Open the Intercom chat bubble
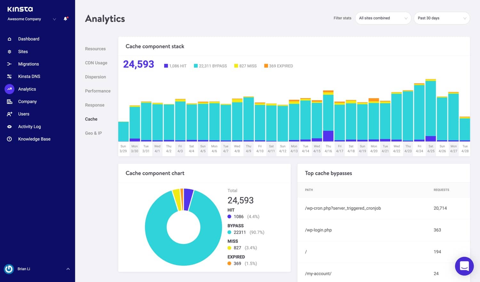This screenshot has height=282, width=480. tap(464, 266)
